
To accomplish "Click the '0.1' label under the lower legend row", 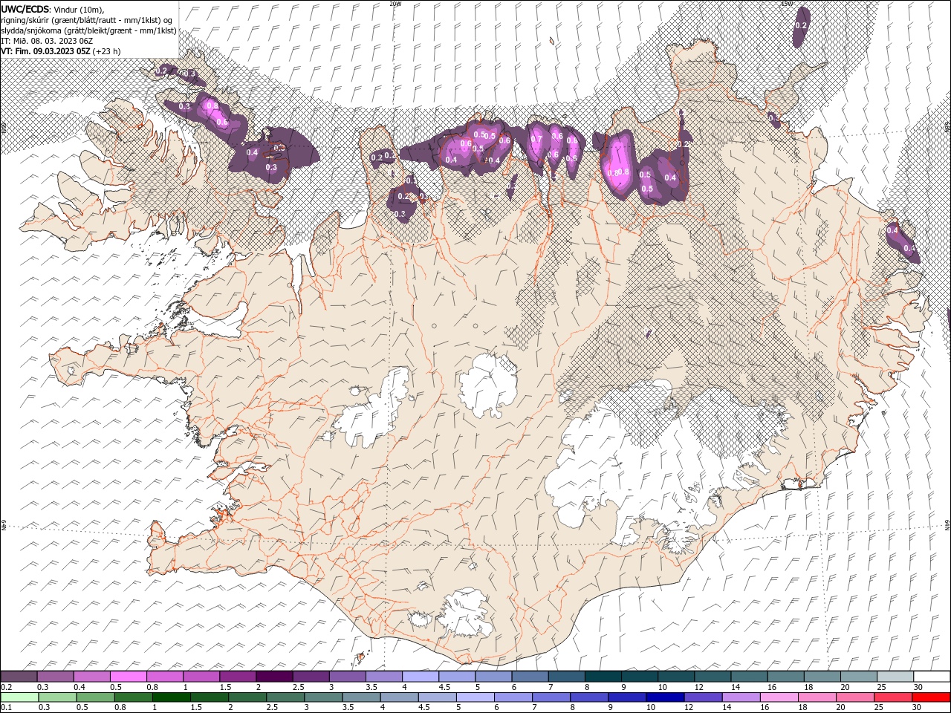I will [6, 707].
